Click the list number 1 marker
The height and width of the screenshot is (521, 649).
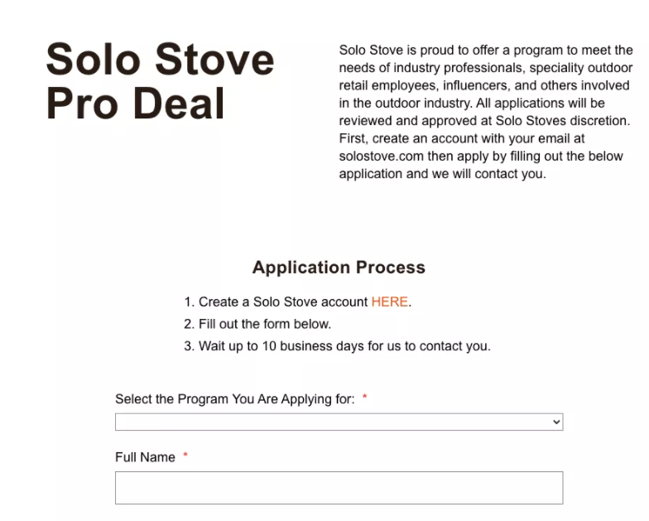click(x=189, y=302)
